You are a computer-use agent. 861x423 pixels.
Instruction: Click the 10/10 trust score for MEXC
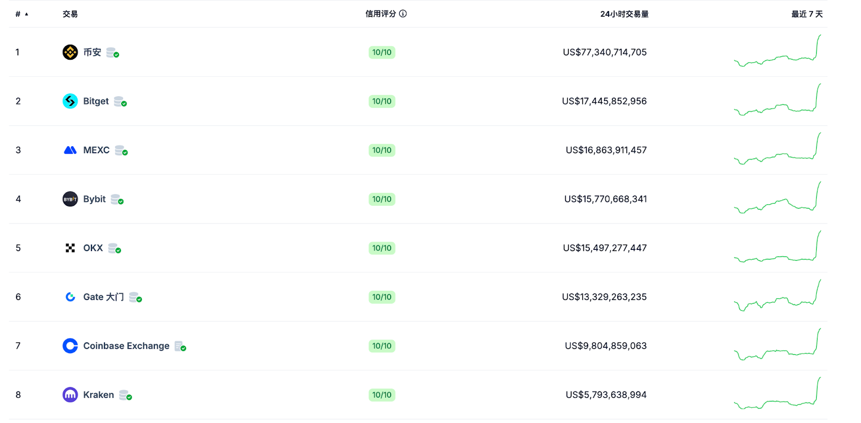pyautogui.click(x=382, y=150)
